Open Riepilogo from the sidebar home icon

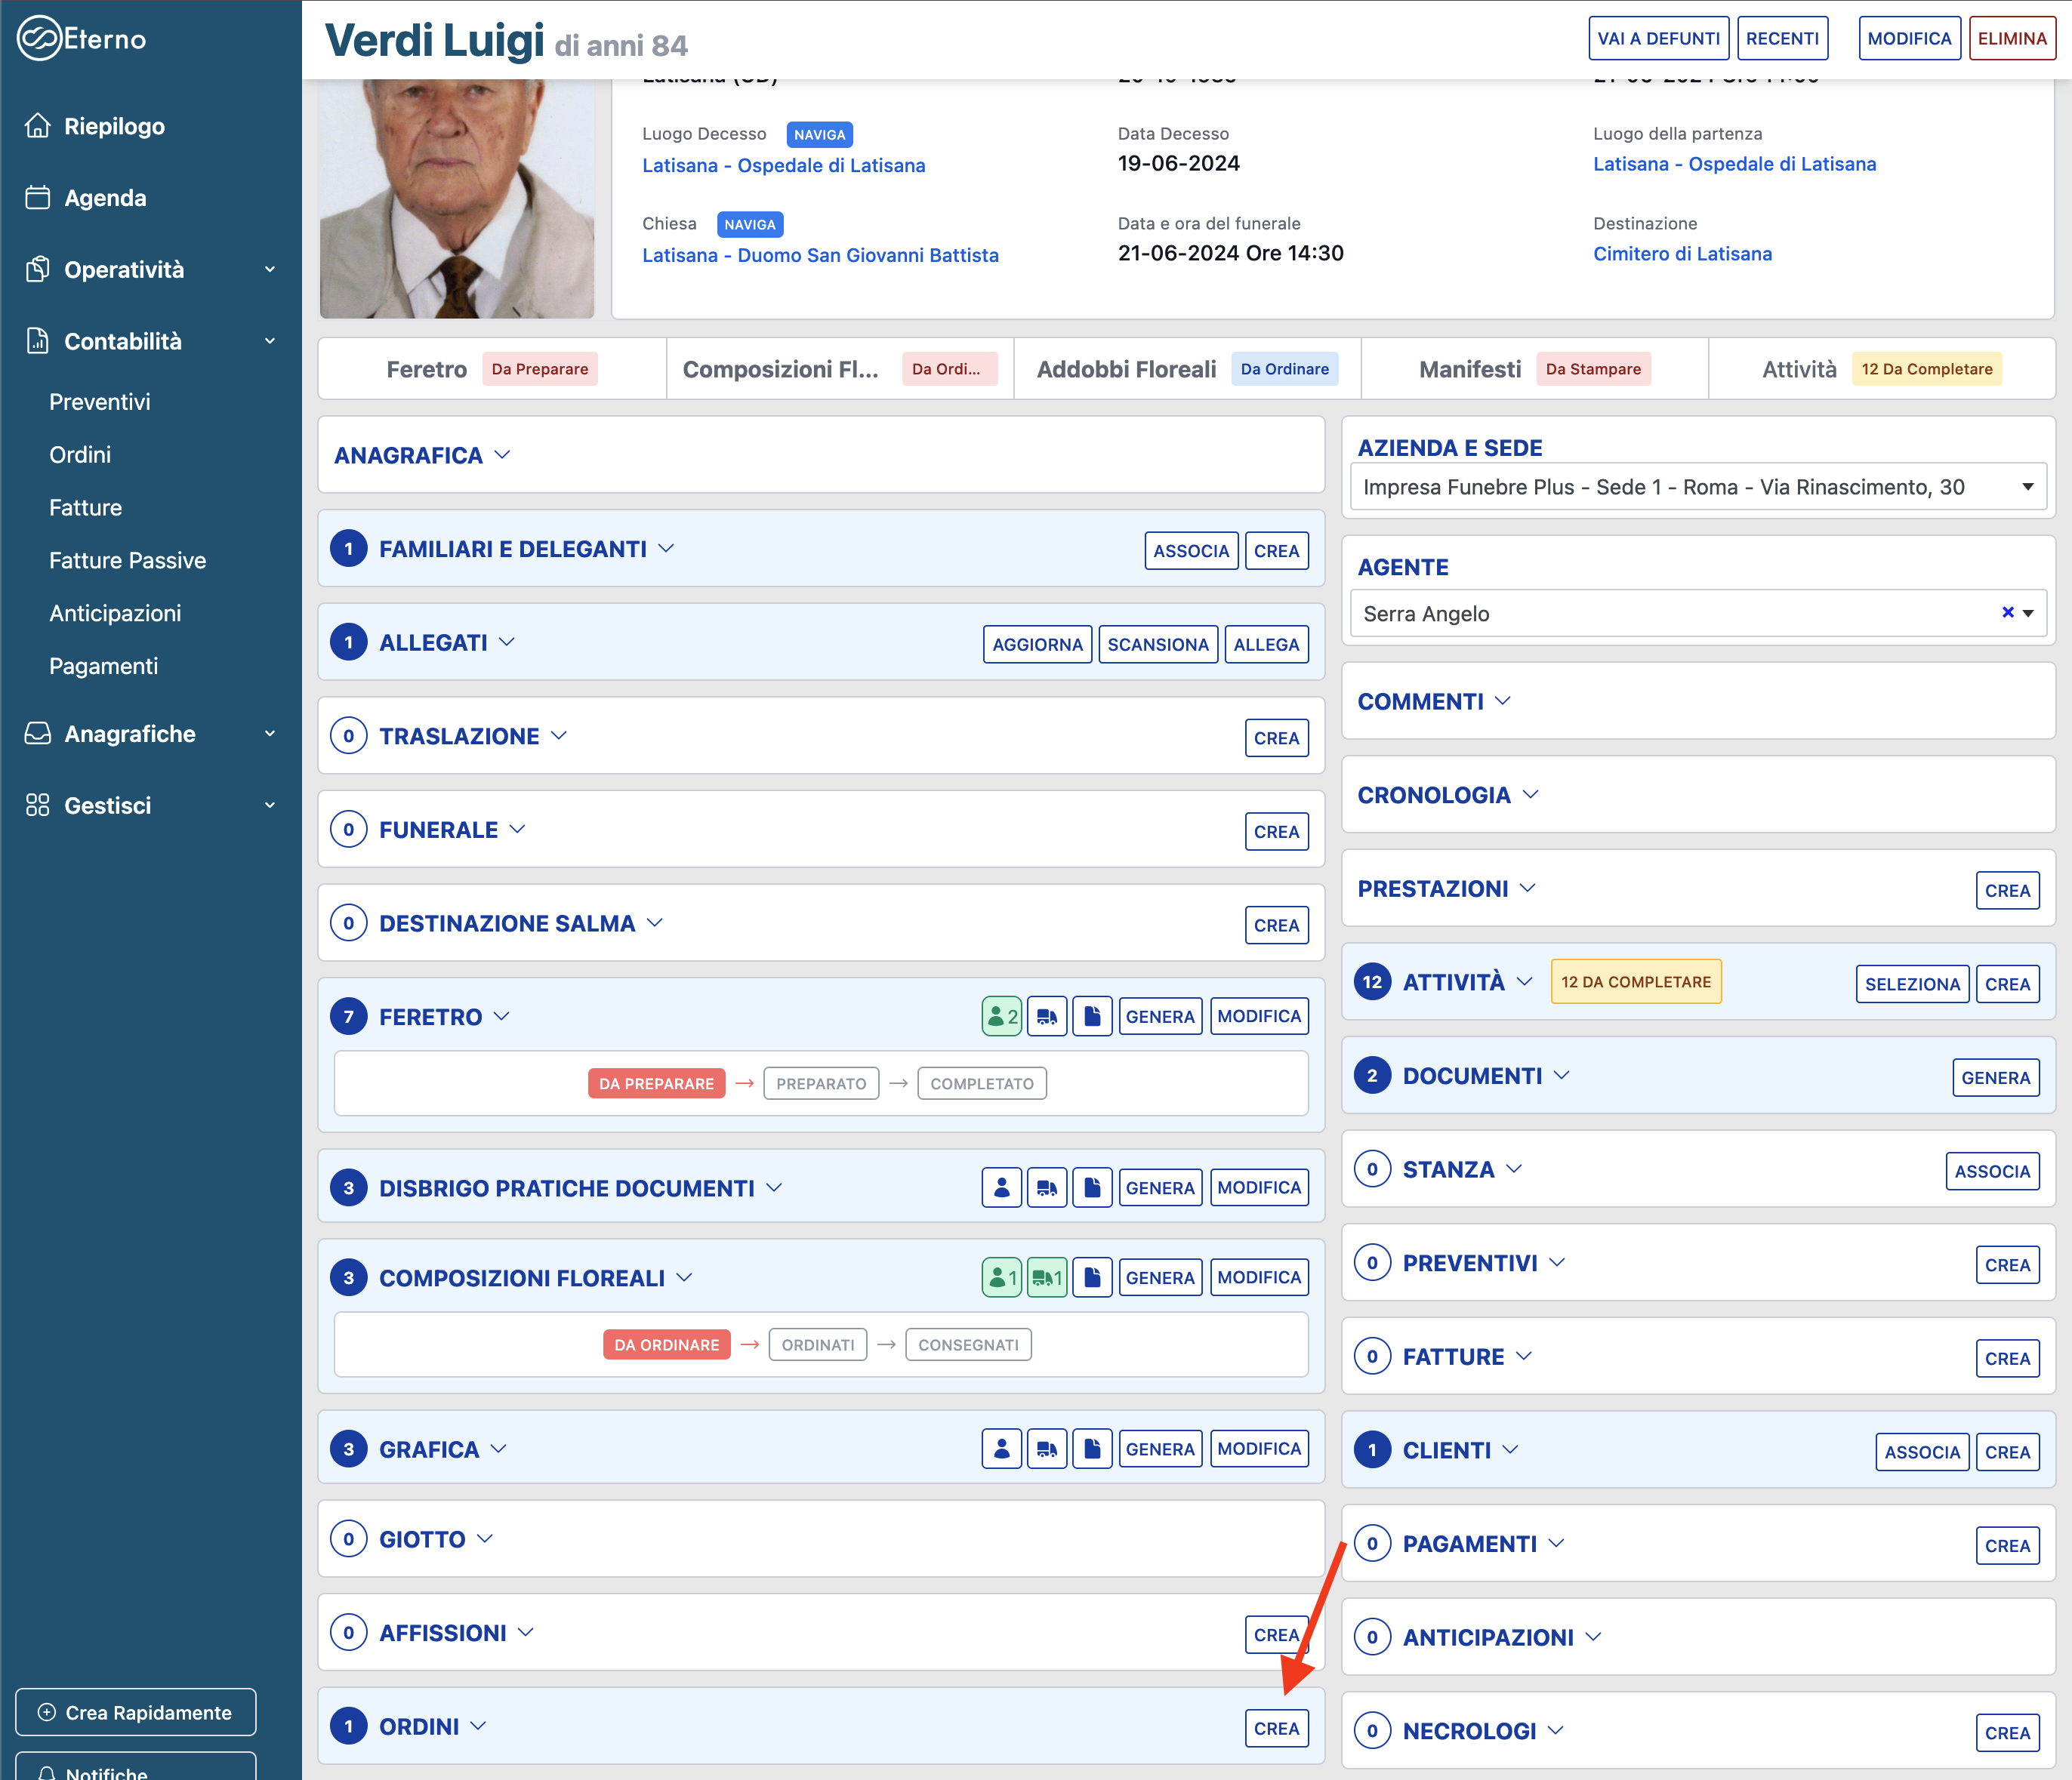click(38, 126)
